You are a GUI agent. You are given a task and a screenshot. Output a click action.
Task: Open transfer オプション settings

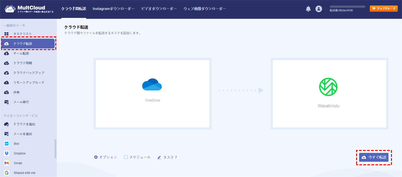coord(105,157)
